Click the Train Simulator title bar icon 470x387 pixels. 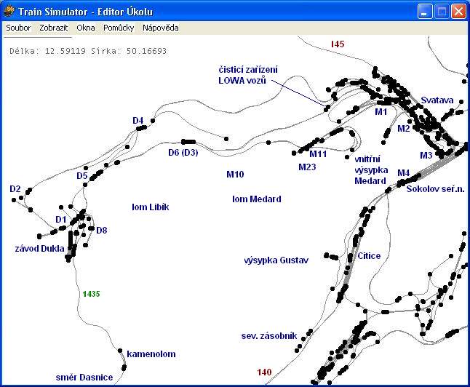[9, 11]
